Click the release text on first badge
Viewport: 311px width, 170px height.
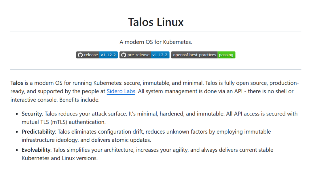(x=91, y=55)
